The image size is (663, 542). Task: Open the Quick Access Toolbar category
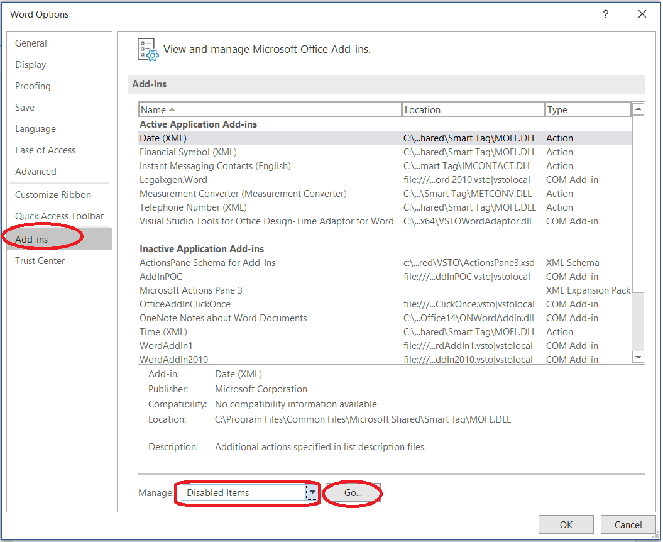point(59,216)
